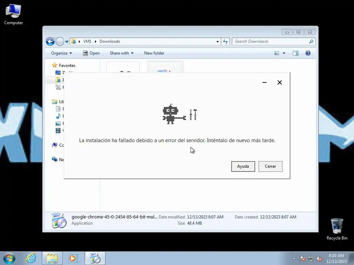354x265 pixels.
Task: Click the Explorer forward arrow button
Action: click(x=60, y=41)
